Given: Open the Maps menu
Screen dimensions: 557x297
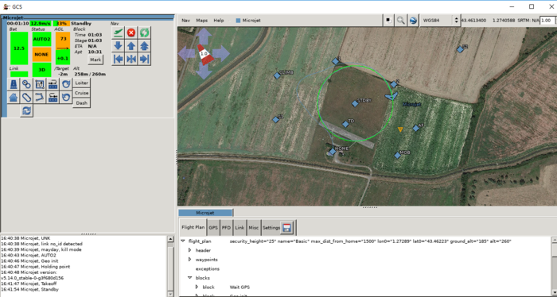Looking at the screenshot, I should 202,21.
